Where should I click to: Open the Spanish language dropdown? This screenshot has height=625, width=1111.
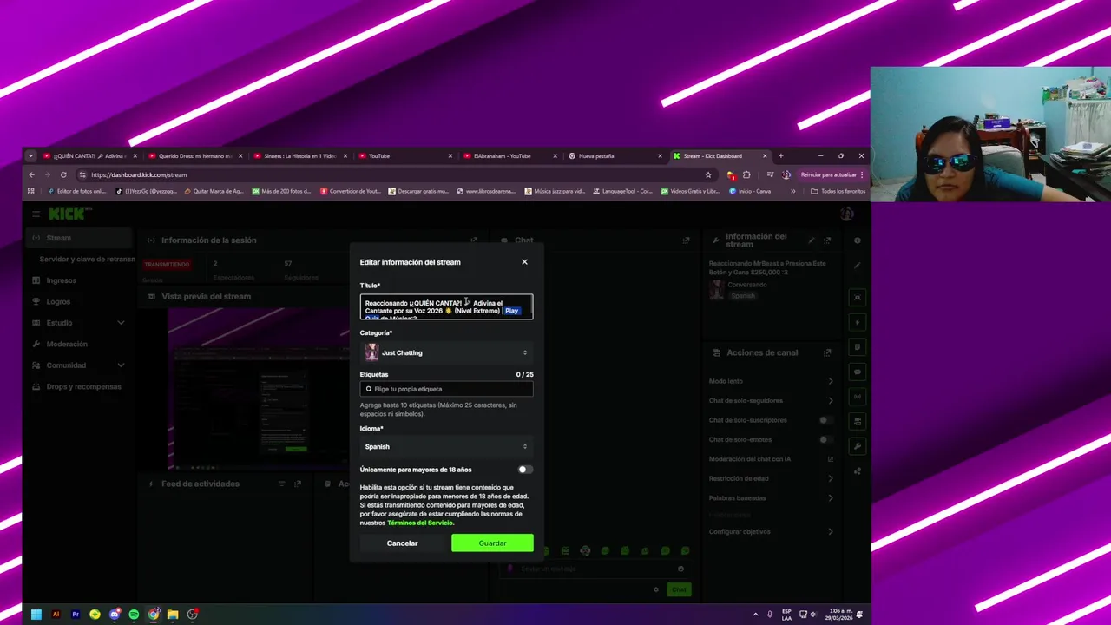click(x=446, y=446)
